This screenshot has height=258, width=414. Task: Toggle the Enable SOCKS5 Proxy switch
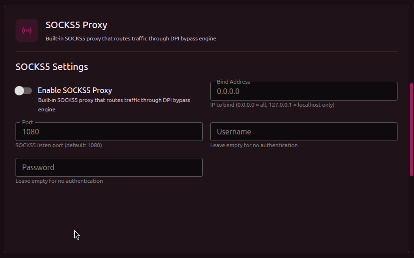tap(23, 91)
